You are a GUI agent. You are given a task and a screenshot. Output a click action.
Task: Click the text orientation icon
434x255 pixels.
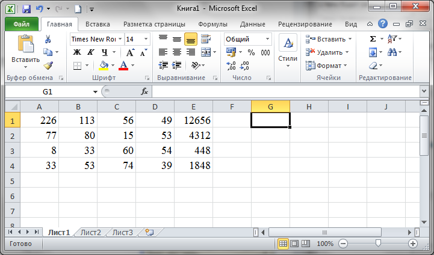(x=196, y=66)
